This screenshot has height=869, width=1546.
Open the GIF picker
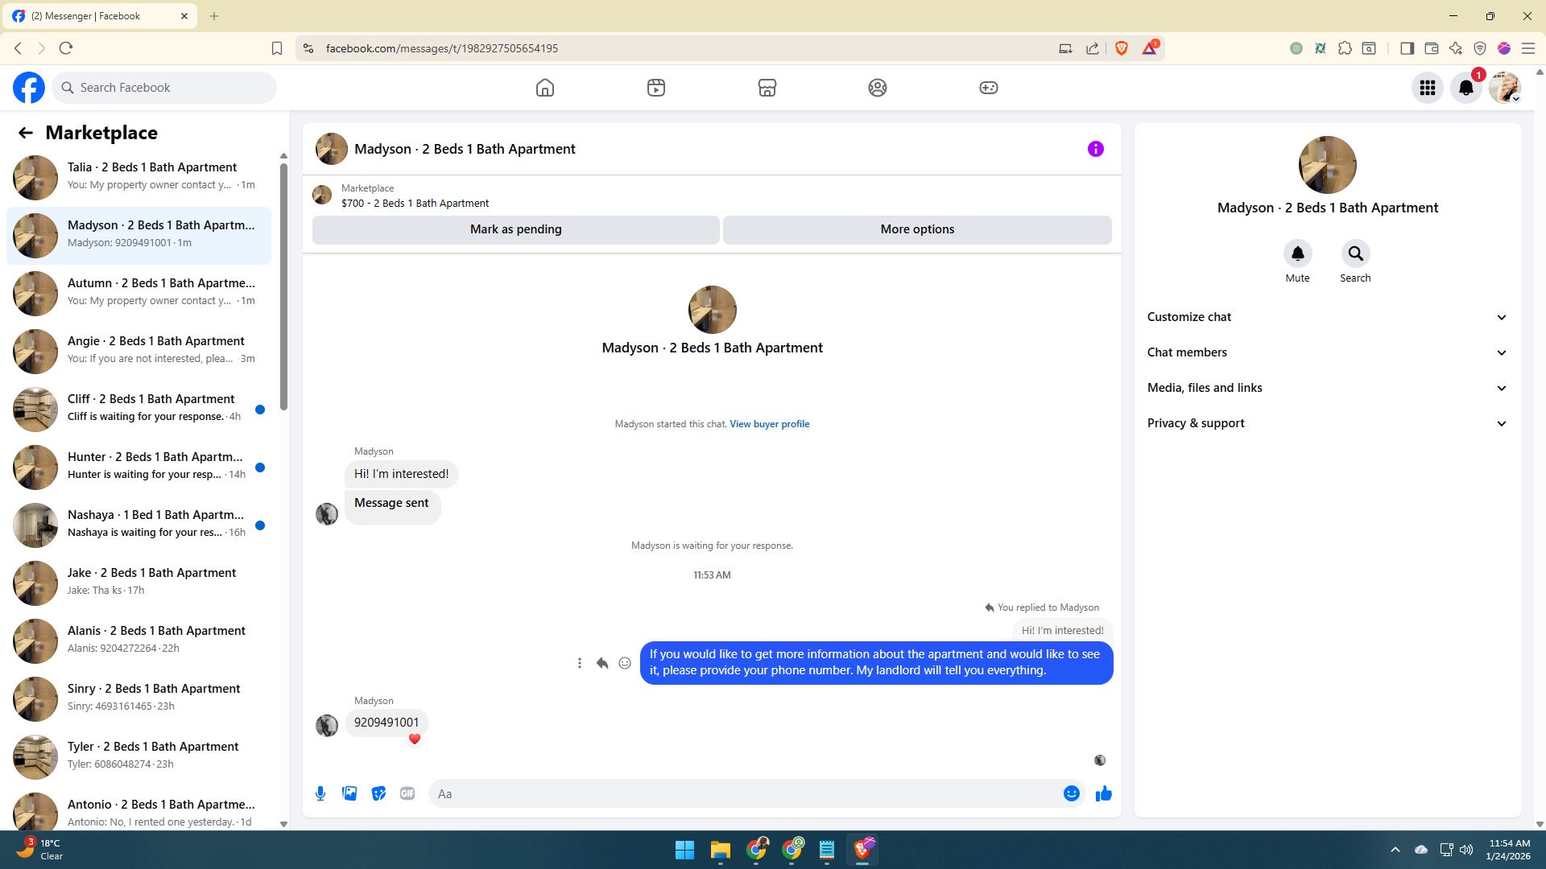[407, 793]
